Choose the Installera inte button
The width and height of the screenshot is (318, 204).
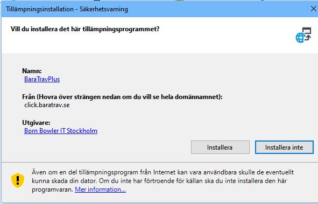tap(284, 147)
